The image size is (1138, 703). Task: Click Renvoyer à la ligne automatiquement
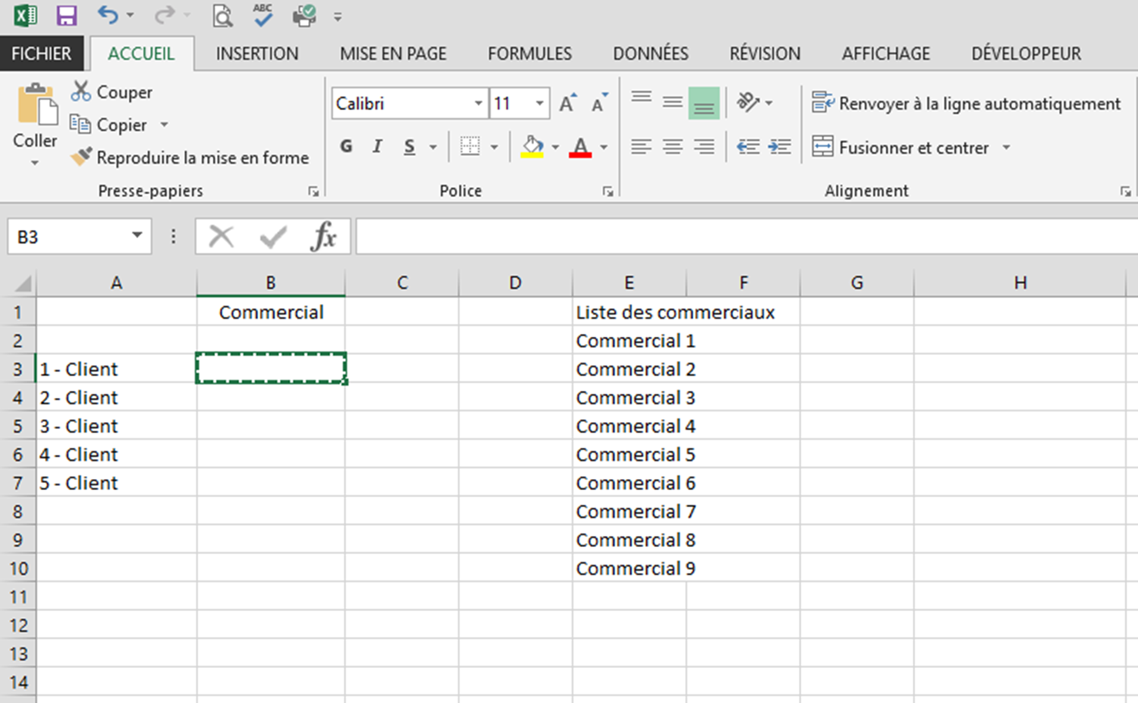[x=966, y=104]
